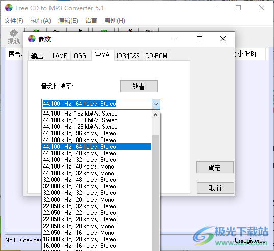Screen dimensions: 274x251
Task: Choose 16.000 kHz, 16 kbit/s, Stereo
Action: point(96,246)
